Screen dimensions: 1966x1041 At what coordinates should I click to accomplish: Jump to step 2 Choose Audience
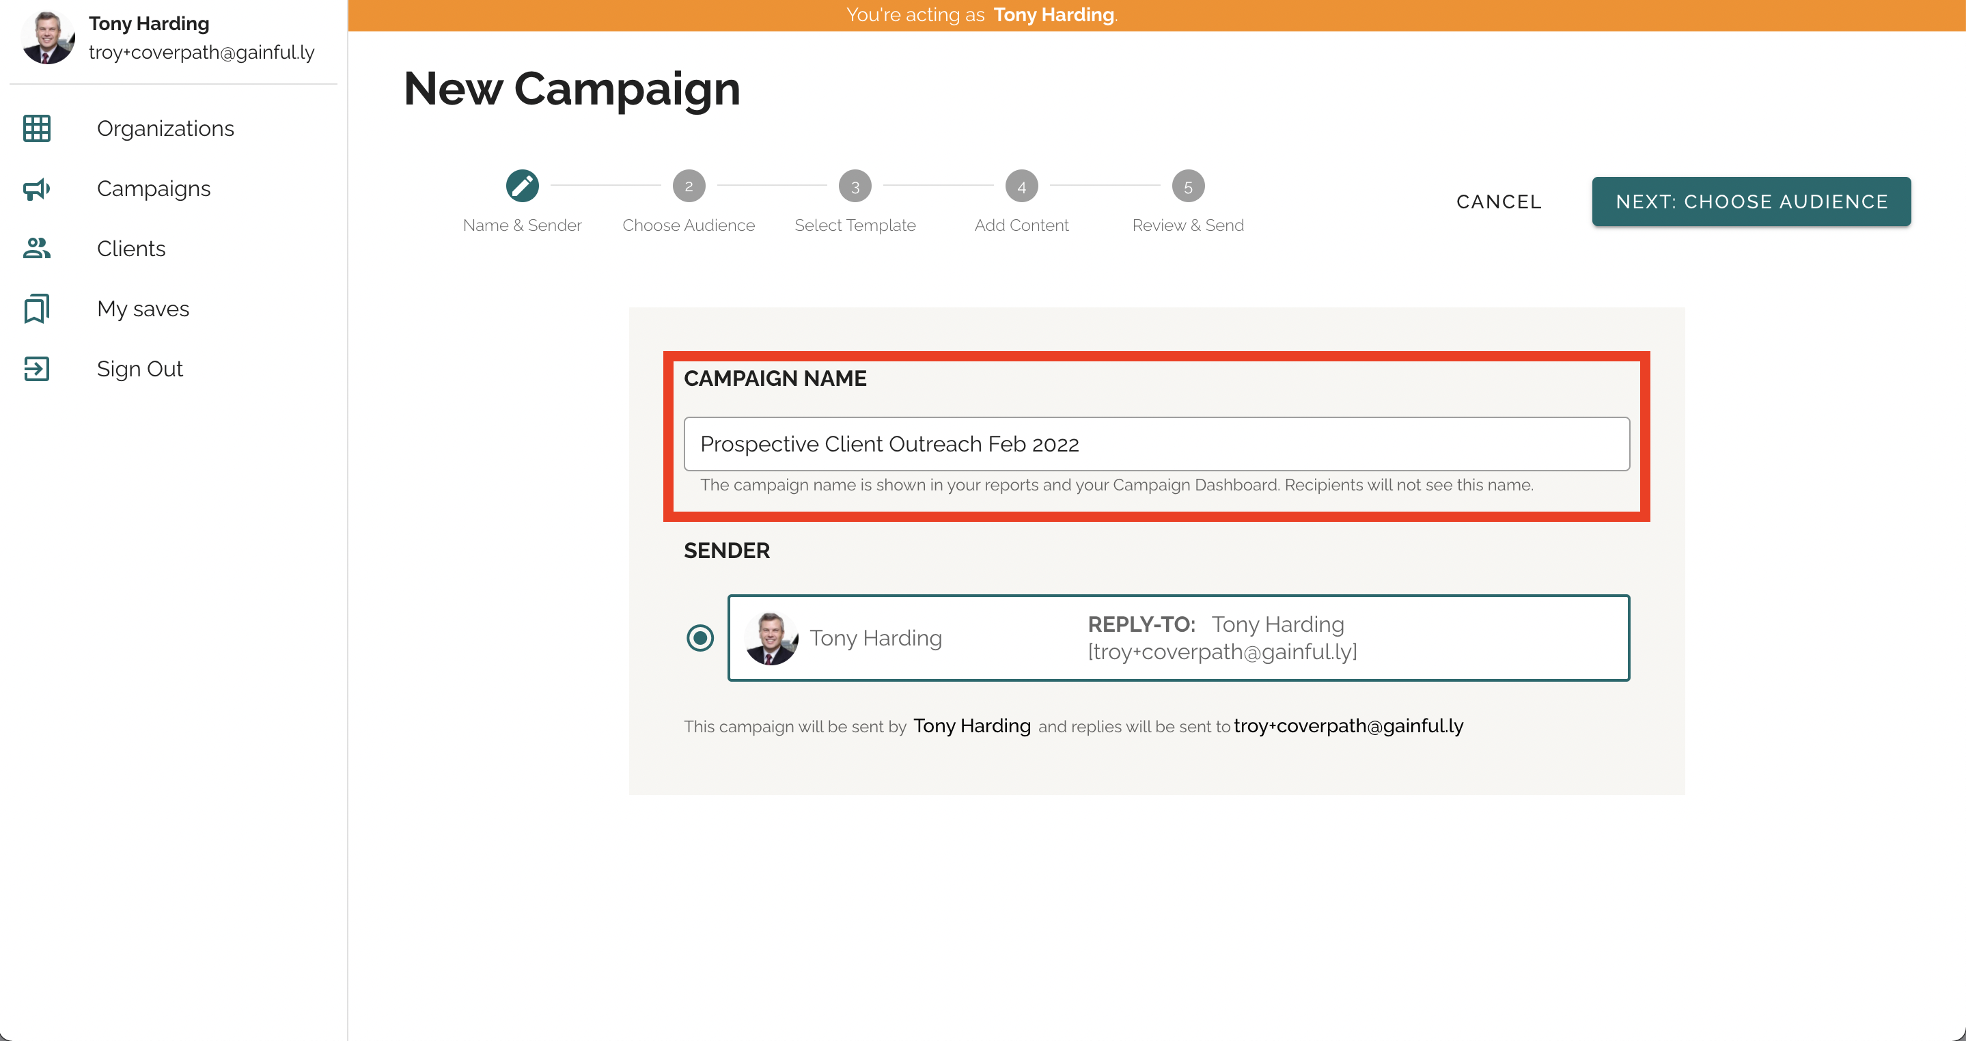689,186
